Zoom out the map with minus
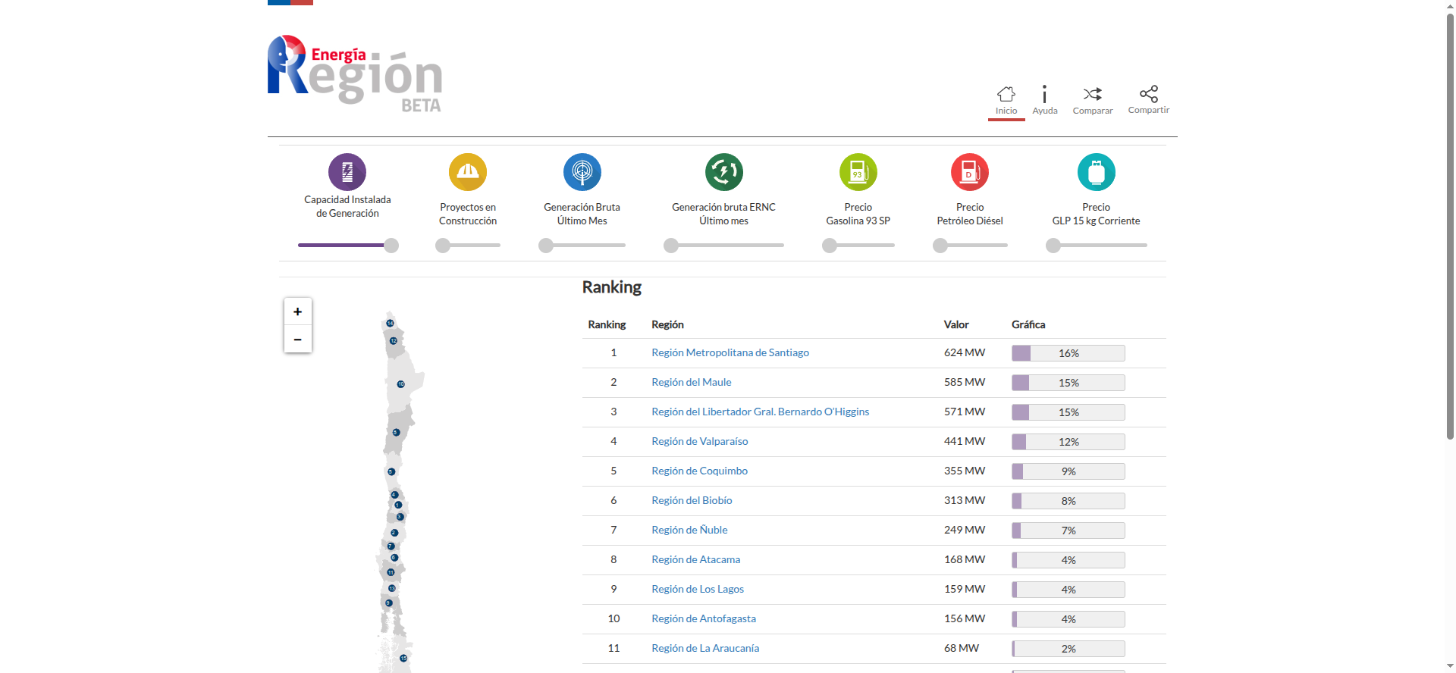1456x673 pixels. click(x=298, y=340)
